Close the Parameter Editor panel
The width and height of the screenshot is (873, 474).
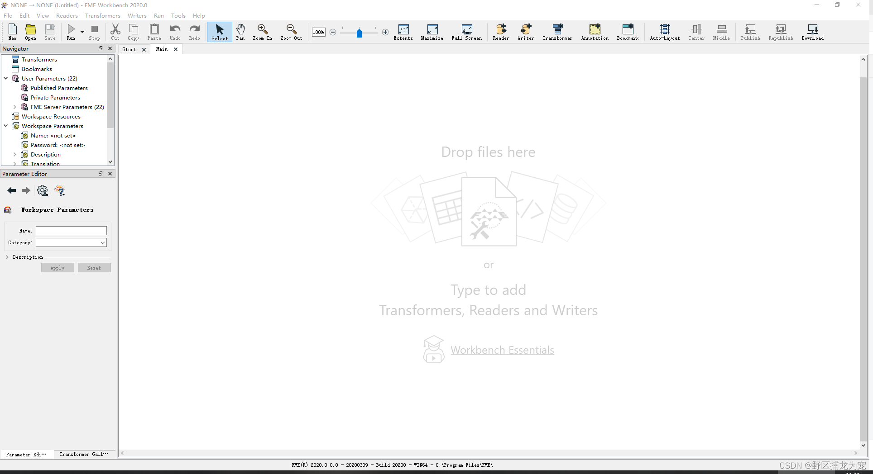click(110, 174)
